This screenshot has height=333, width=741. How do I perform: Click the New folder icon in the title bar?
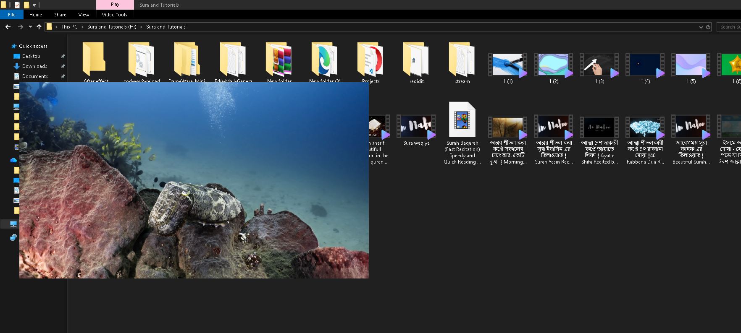(x=26, y=5)
